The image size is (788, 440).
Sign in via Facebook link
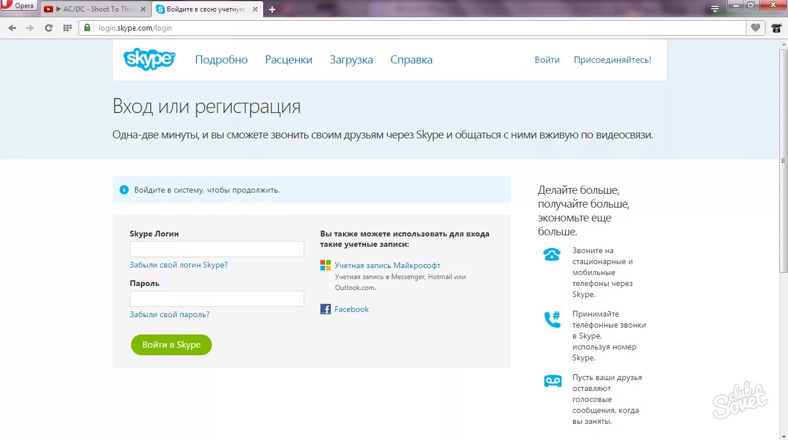click(x=352, y=309)
